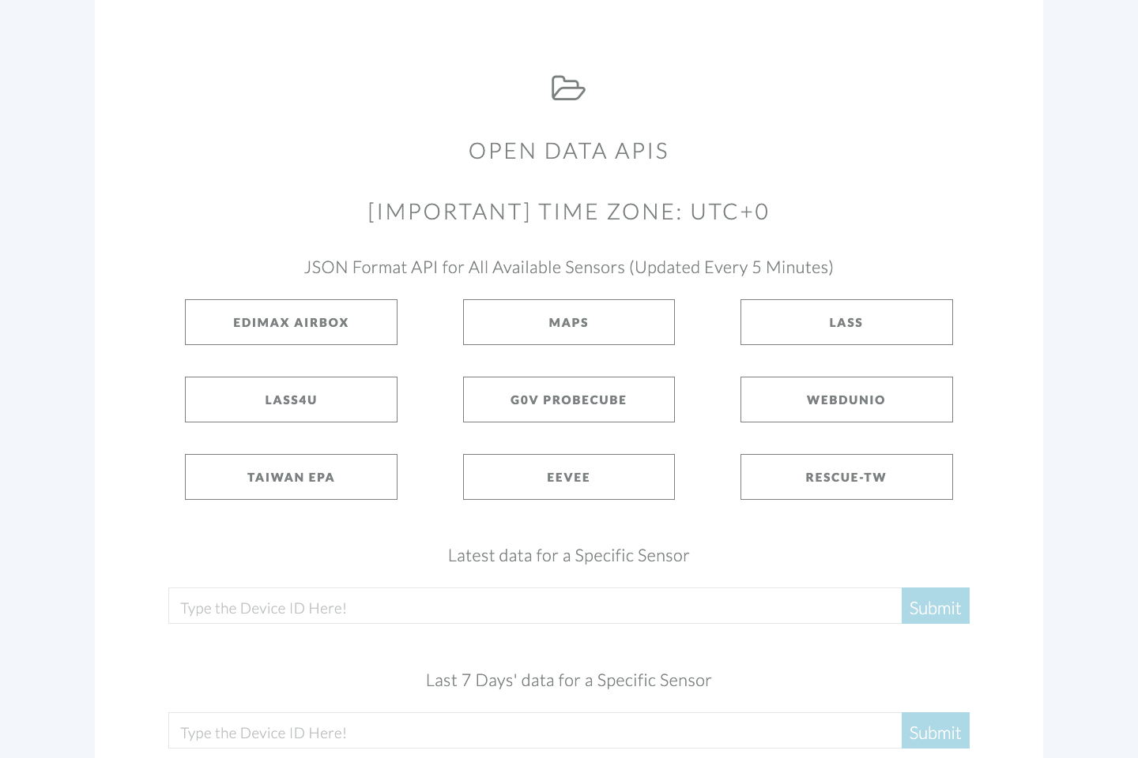
Task: Open the LASS4U API endpoint
Action: coord(291,400)
